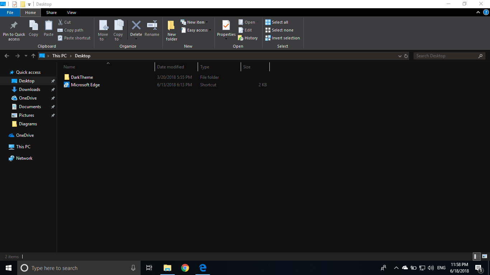Image resolution: width=490 pixels, height=275 pixels.
Task: Click Edit in the Open group
Action: tap(245, 30)
